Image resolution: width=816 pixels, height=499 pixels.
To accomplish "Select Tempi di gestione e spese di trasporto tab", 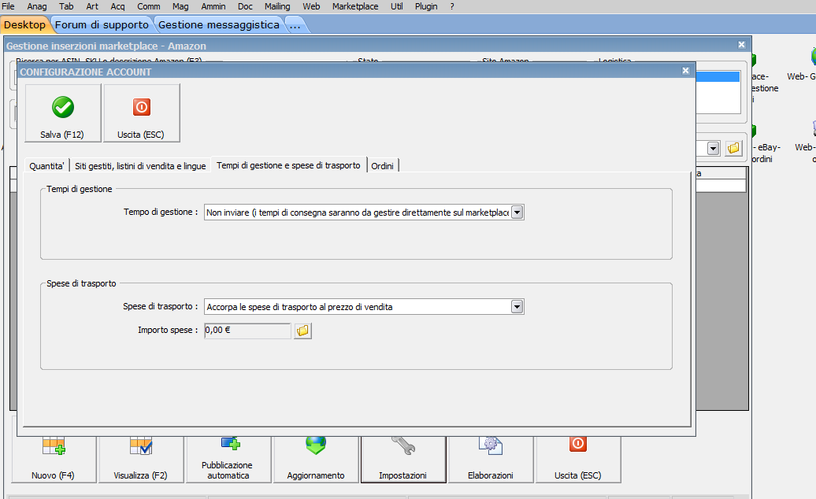I will point(288,164).
